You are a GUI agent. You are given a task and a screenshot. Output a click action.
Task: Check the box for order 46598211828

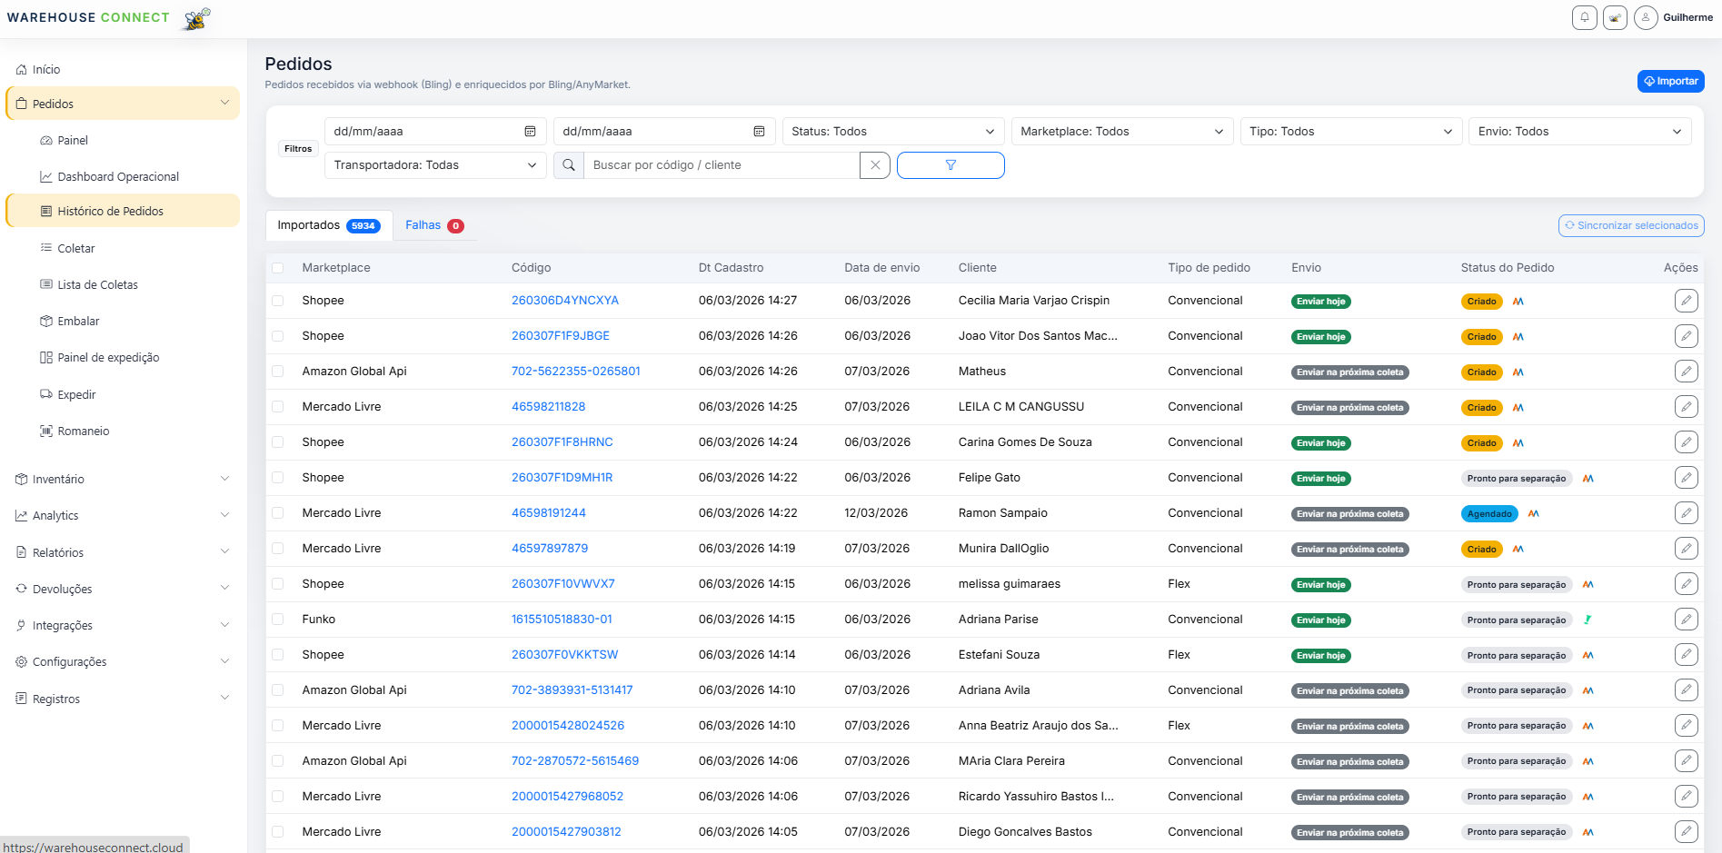click(278, 407)
